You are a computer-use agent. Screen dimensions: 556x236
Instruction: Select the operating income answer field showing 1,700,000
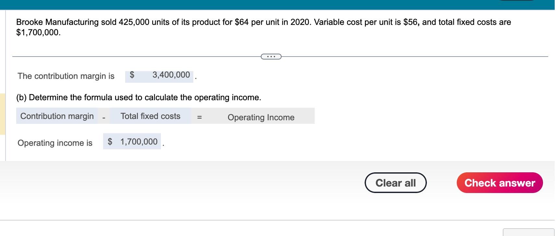point(139,141)
